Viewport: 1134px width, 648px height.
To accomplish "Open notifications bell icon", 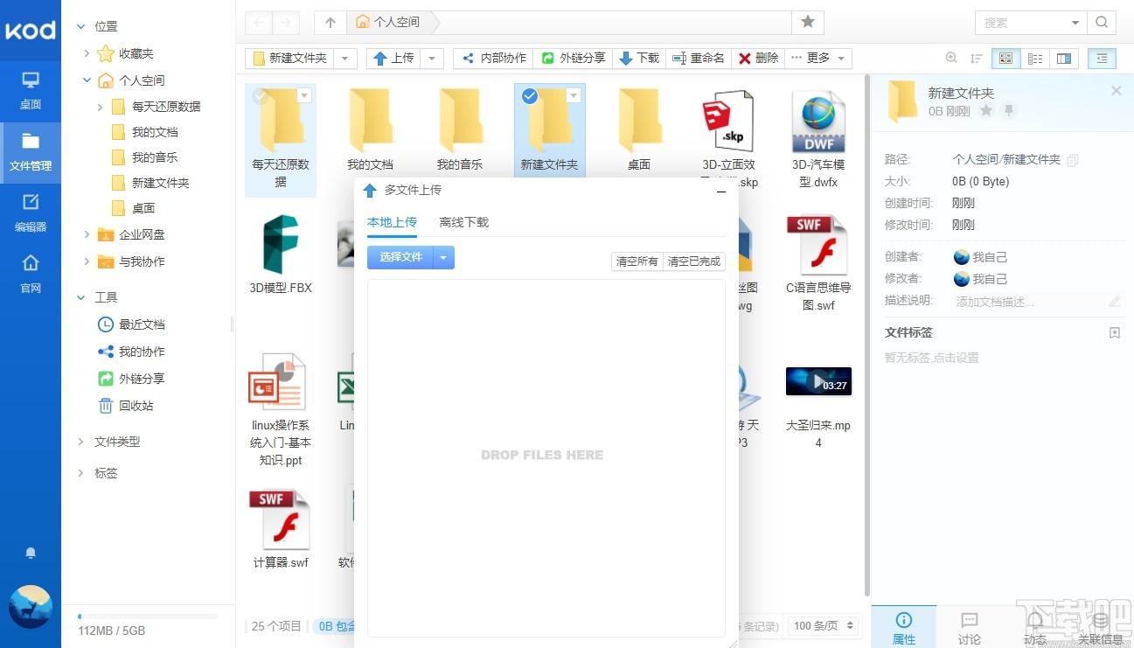I will tap(31, 554).
